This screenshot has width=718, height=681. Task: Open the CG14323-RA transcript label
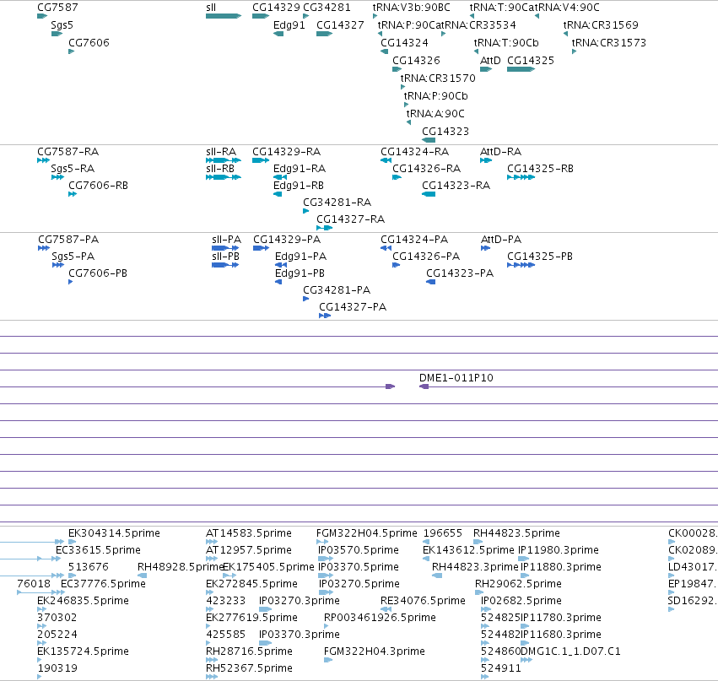pos(456,186)
